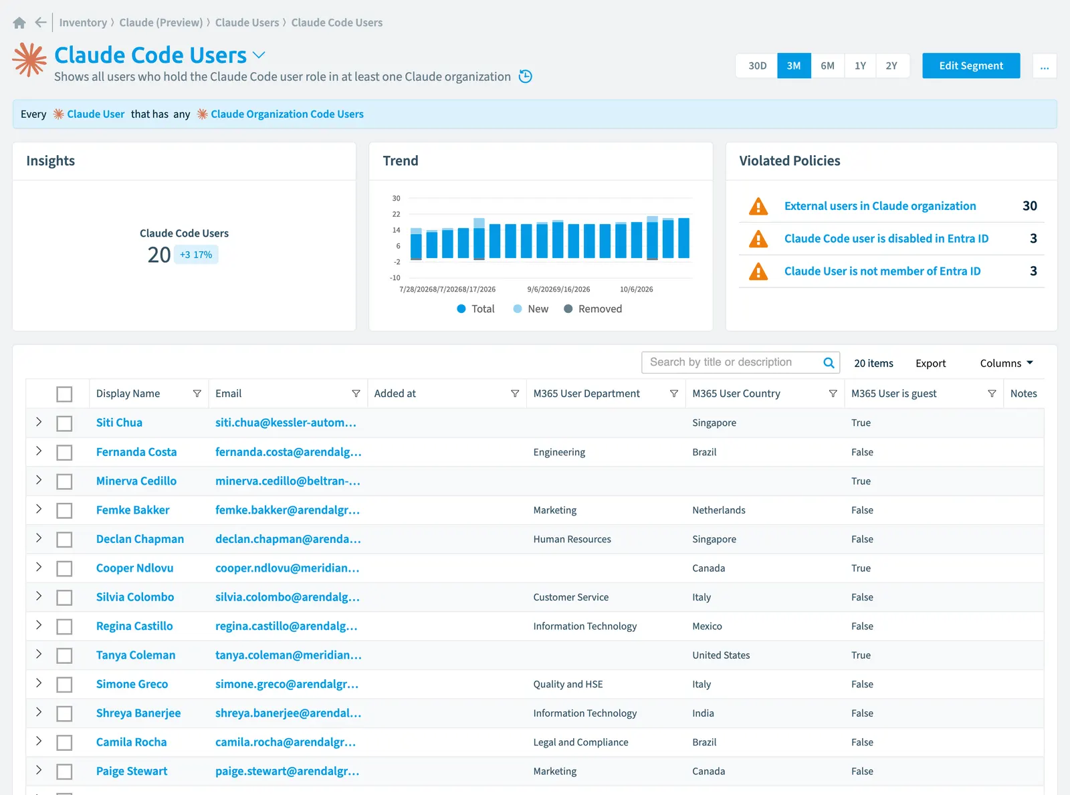Click warning icon for disabled in Entra ID policy

pos(758,239)
